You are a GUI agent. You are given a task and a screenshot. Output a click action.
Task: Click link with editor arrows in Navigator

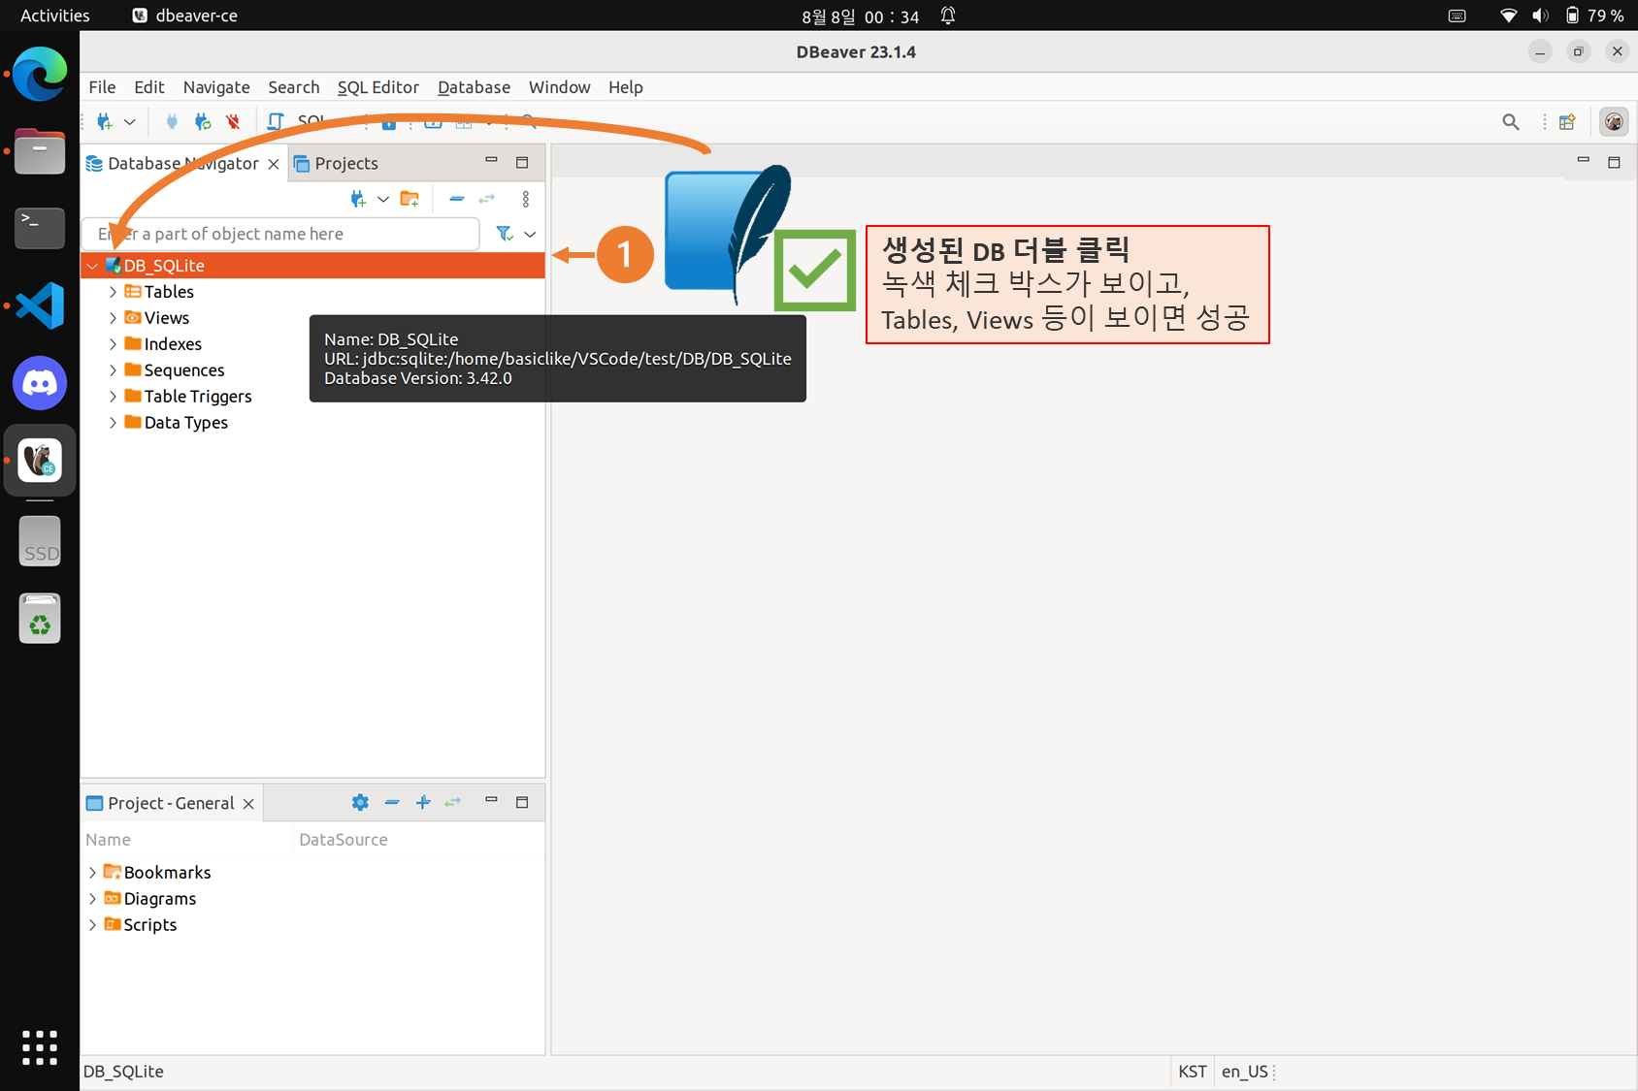[x=487, y=199]
